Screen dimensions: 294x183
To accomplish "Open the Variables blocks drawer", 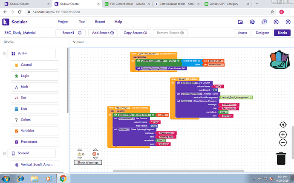I will pyautogui.click(x=35, y=131).
